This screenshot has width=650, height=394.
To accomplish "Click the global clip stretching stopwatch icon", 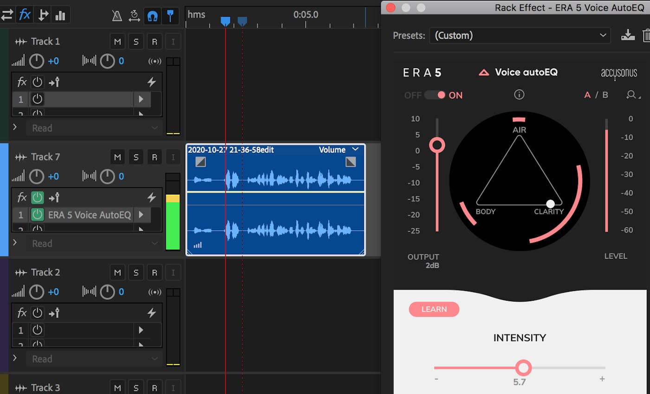I will [134, 16].
